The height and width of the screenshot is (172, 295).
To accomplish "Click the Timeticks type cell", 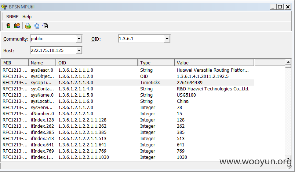I will click(150, 83).
